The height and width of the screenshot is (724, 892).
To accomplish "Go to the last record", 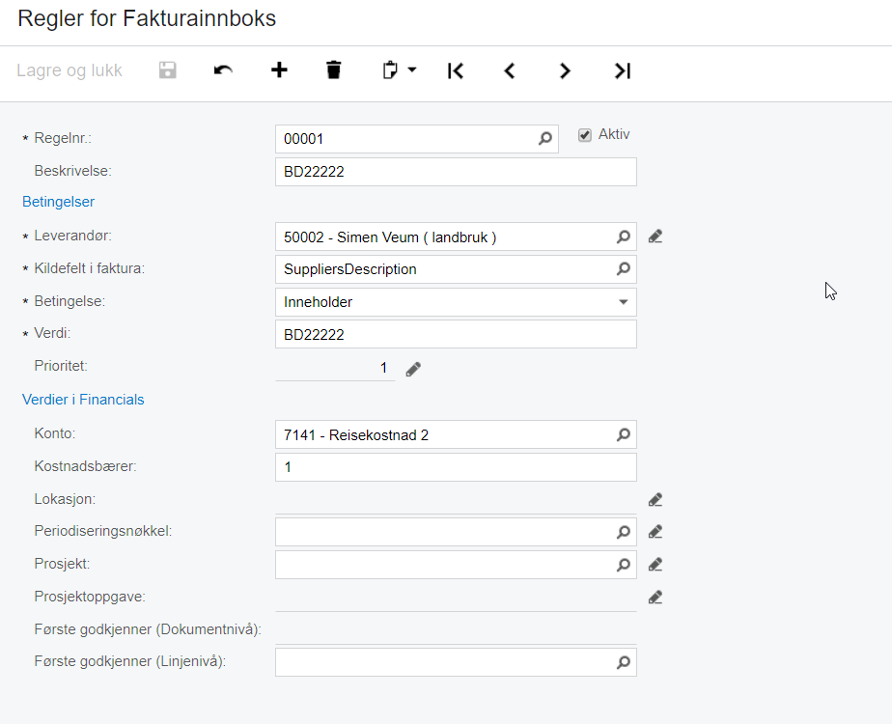I will [x=623, y=70].
